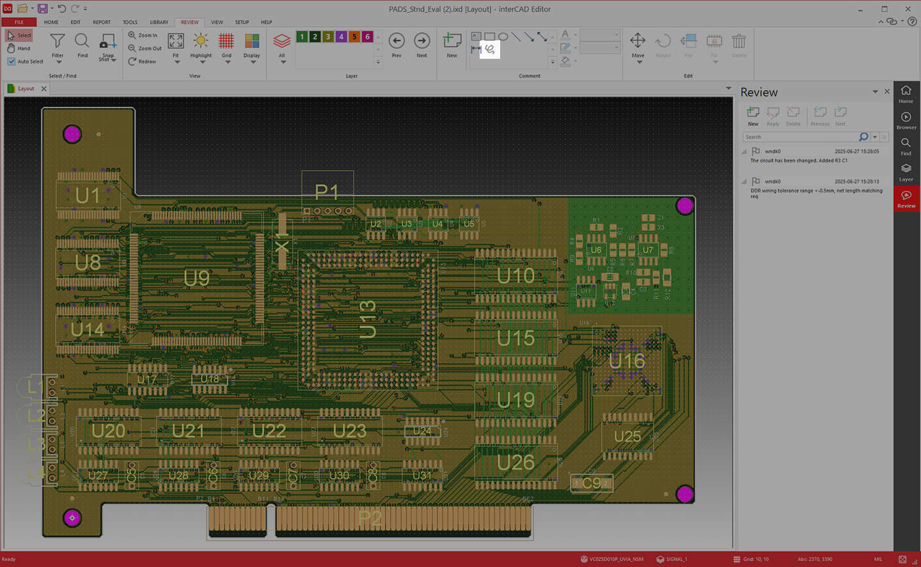Choose the plain line comment tool
Screen dimensions: 921x567
point(516,36)
